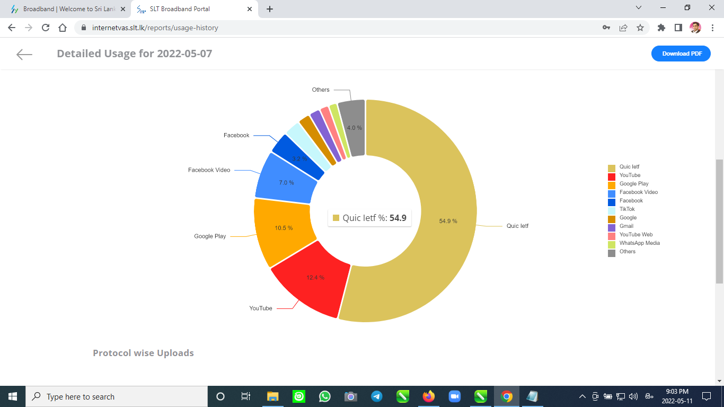724x407 pixels.
Task: Open a new browser tab
Action: [x=270, y=9]
